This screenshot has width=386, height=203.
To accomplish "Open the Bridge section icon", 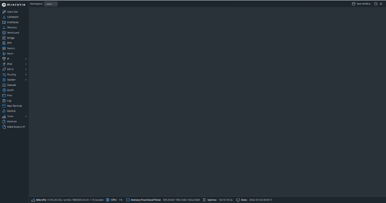I will (4, 38).
